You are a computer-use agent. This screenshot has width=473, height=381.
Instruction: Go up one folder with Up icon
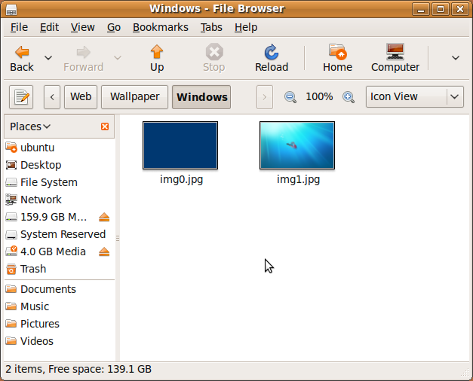157,52
